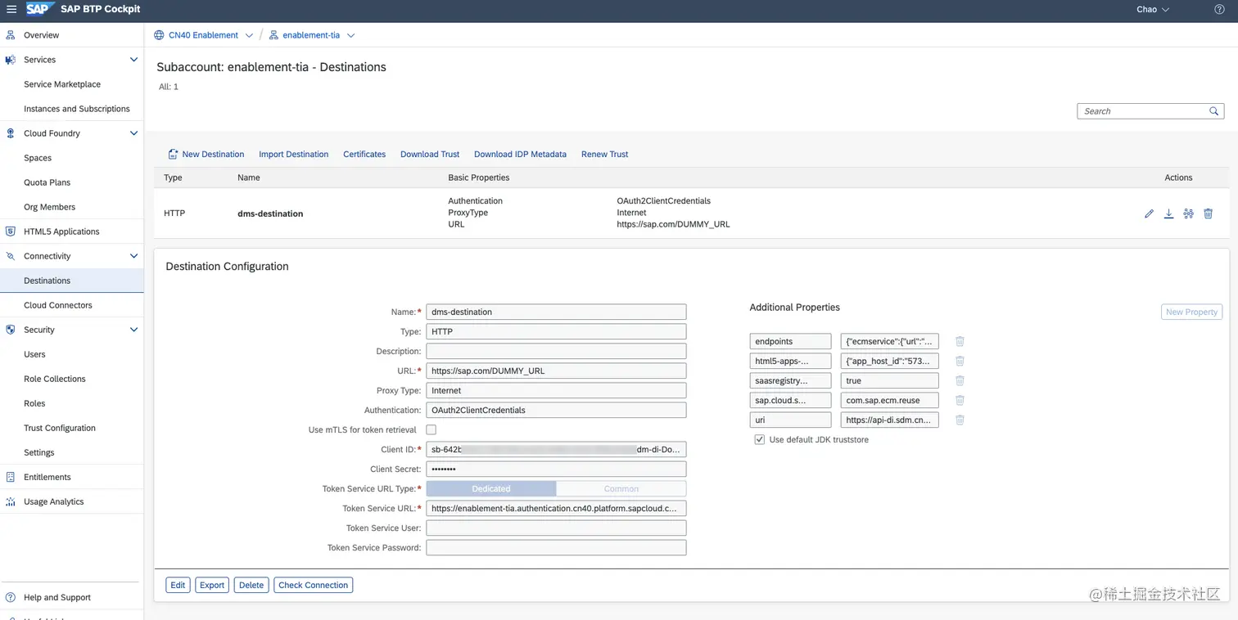Click the Delete button below configuration

251,585
